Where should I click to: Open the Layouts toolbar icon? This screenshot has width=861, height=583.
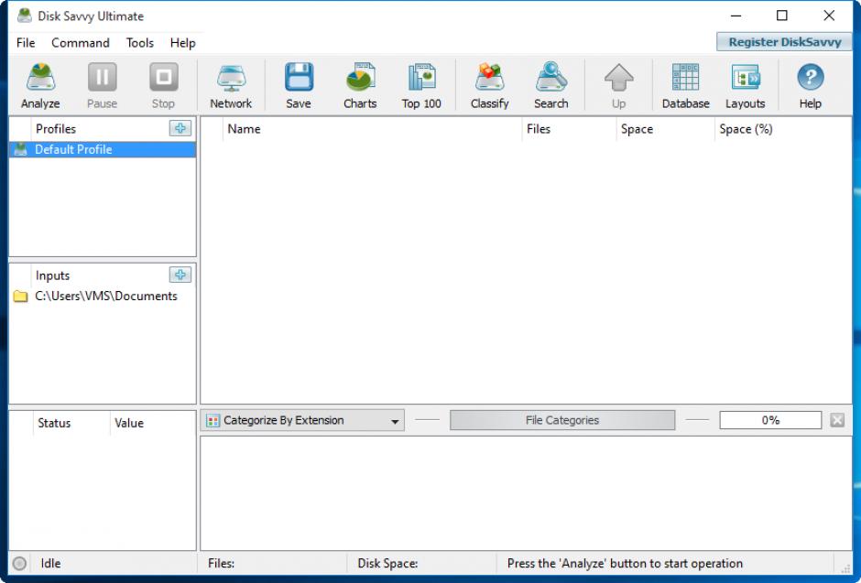click(x=746, y=77)
